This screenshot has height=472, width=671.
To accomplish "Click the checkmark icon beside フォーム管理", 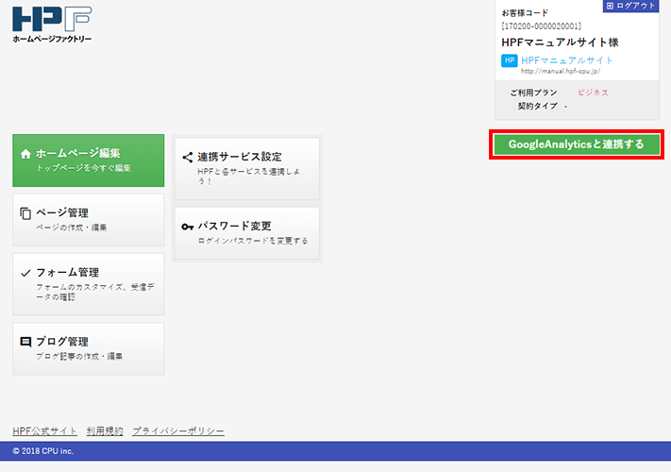I will [25, 273].
